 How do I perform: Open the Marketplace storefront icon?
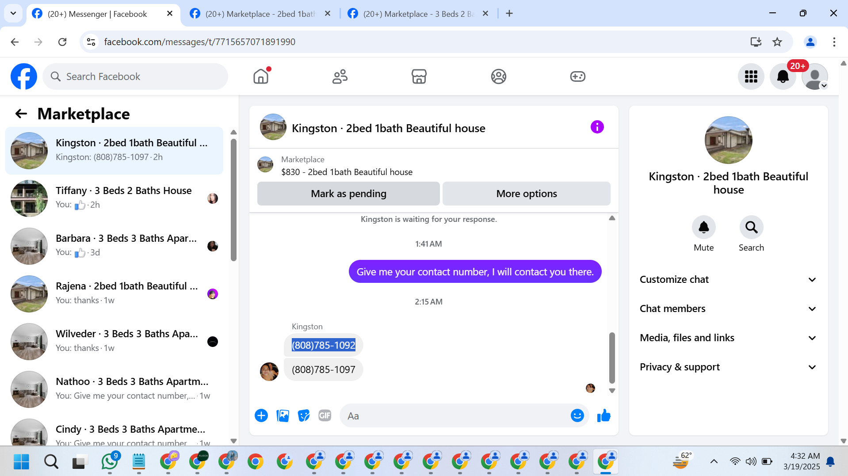point(419,76)
